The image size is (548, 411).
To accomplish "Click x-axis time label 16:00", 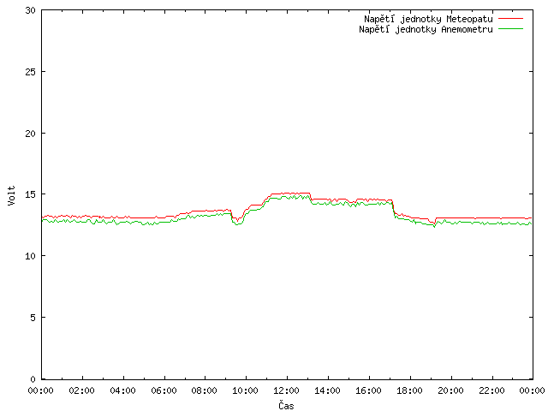I will (x=368, y=390).
